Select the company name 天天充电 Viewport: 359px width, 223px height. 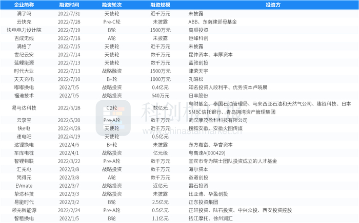(24, 79)
